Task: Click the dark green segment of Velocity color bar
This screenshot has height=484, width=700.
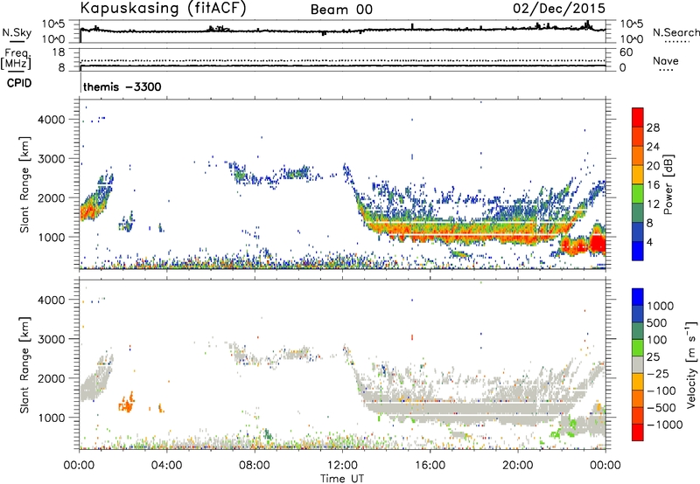Action: tap(638, 330)
